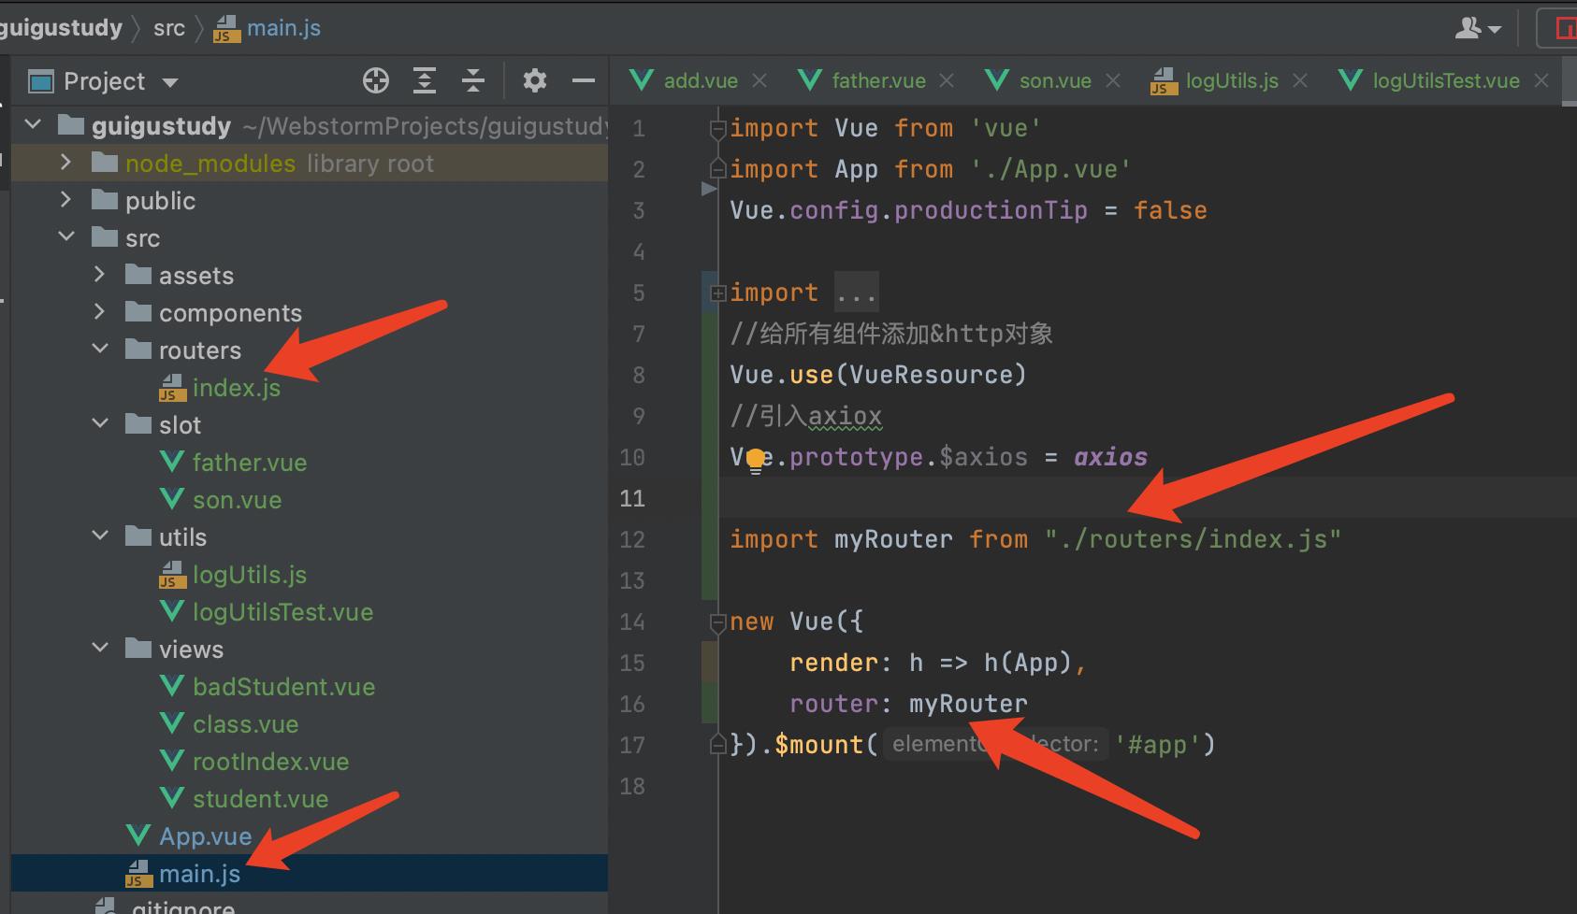Fold the import region at line 1
Screen dimensions: 1577x914
718,129
